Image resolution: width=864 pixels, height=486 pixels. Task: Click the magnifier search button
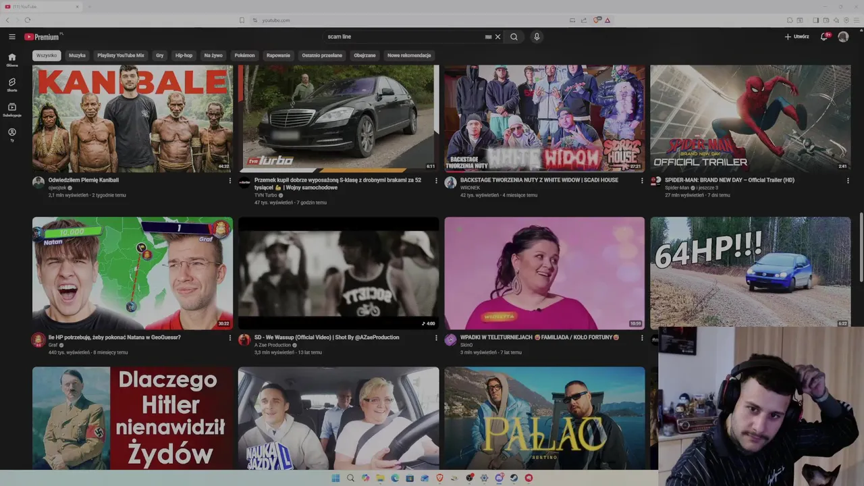(x=514, y=36)
